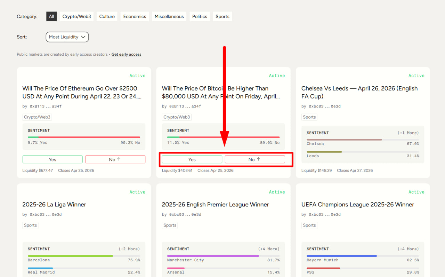Image resolution: width=445 pixels, height=277 pixels.
Task: Choose No on the Bitcoin $80,000 market
Action: click(x=255, y=159)
